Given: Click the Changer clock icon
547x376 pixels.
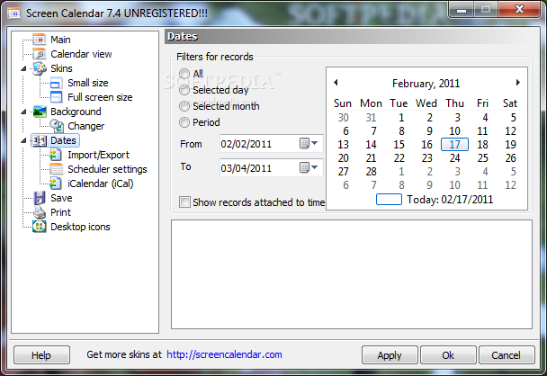Looking at the screenshot, I should (56, 126).
